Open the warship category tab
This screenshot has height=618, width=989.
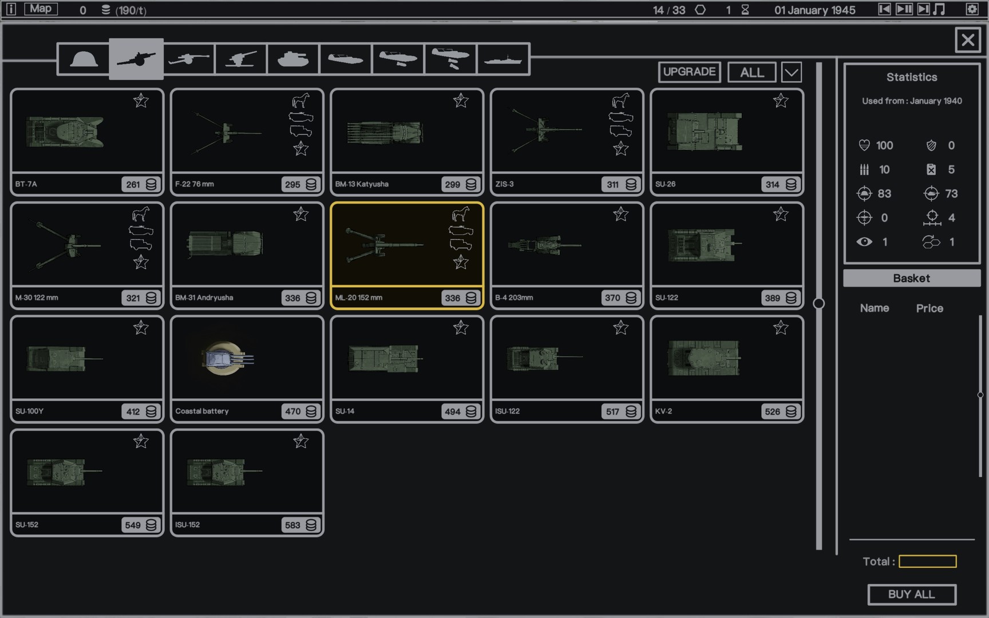click(x=503, y=59)
